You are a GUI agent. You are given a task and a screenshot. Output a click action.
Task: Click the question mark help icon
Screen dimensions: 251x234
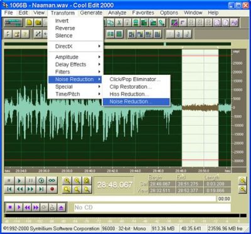point(24,34)
